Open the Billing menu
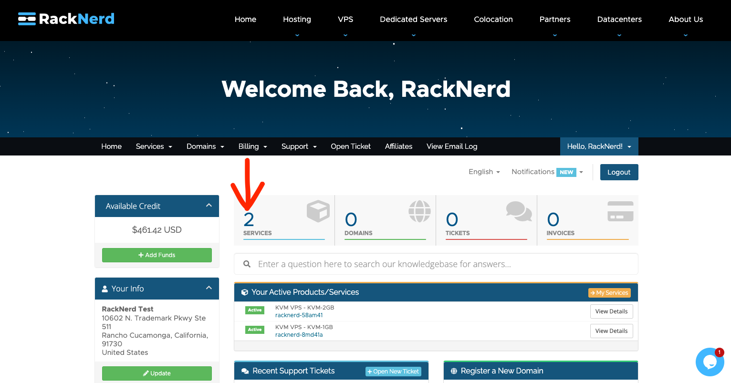Image resolution: width=731 pixels, height=383 pixels. (x=253, y=146)
